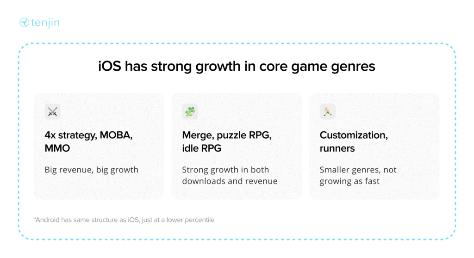Click 'growing as fast' line
Viewport: 474px width, 258px height.
tap(349, 181)
